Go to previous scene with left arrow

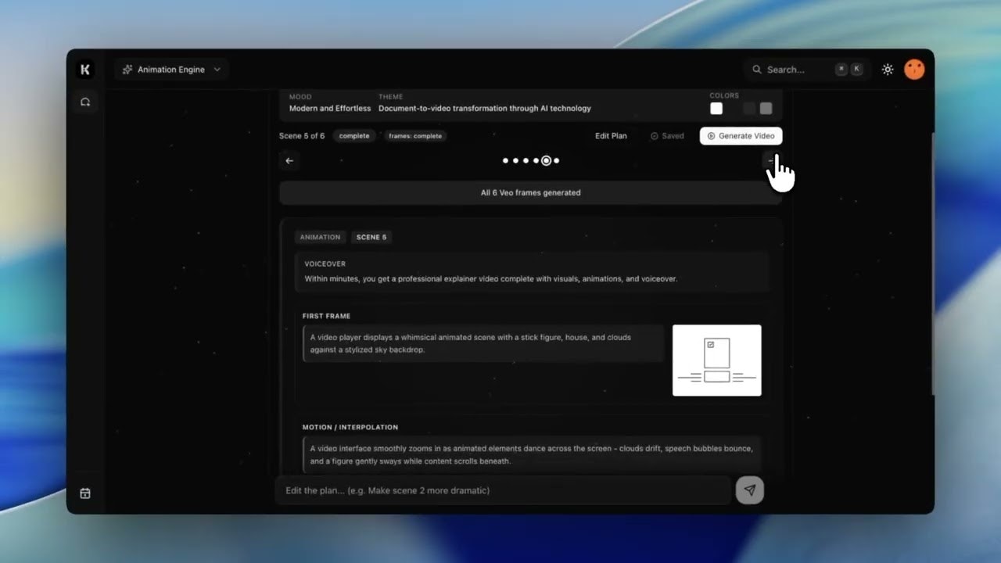coord(289,160)
